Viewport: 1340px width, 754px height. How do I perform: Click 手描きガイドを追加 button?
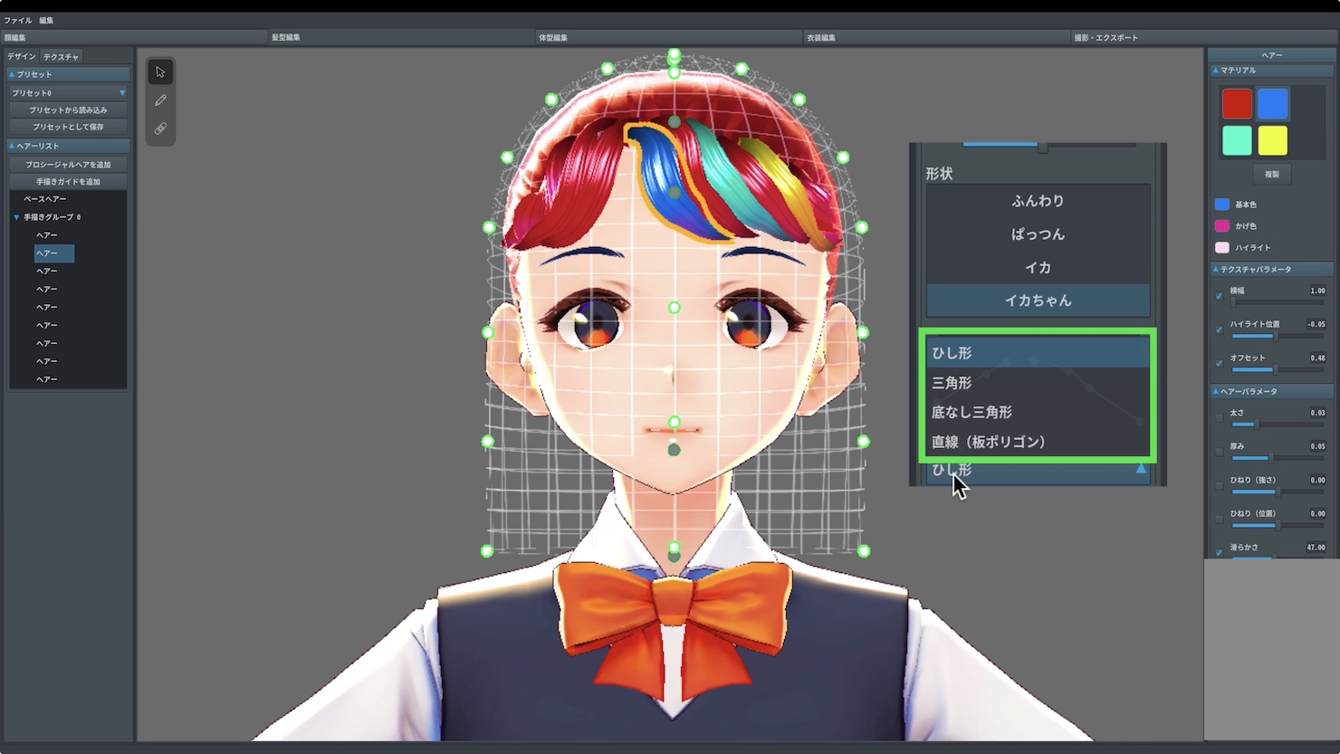tap(68, 182)
